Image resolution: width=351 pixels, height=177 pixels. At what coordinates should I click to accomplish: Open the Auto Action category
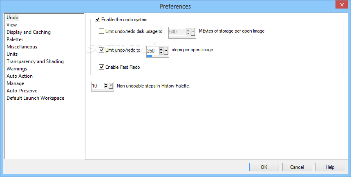click(20, 76)
